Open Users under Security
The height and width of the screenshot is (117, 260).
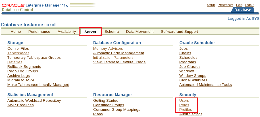coord(184,101)
